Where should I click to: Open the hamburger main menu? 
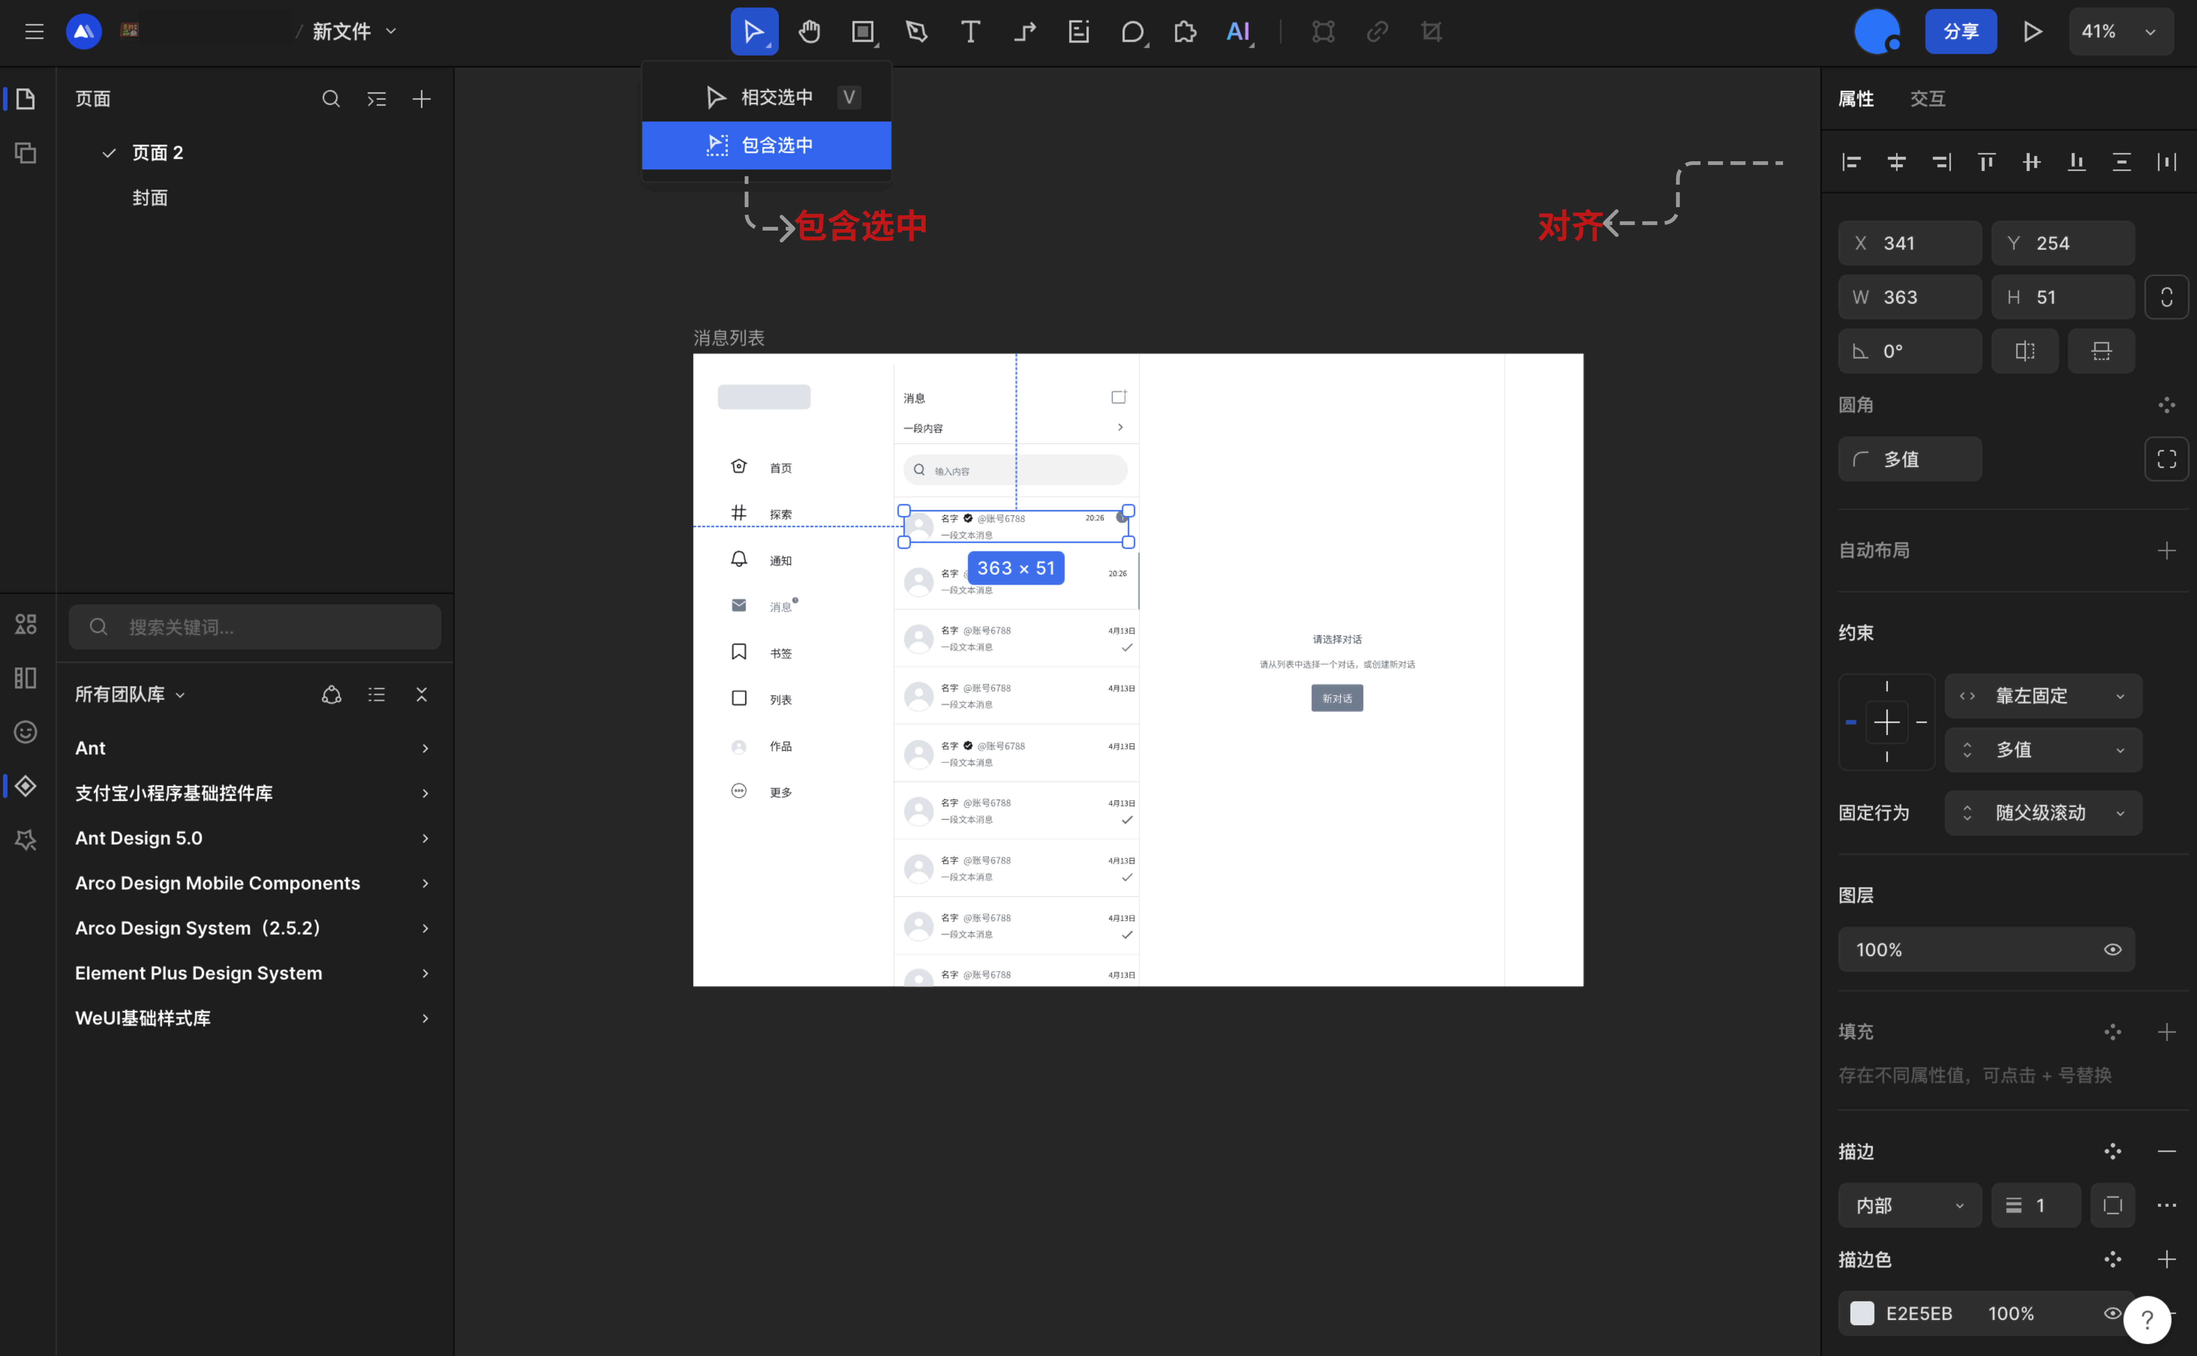coord(34,31)
